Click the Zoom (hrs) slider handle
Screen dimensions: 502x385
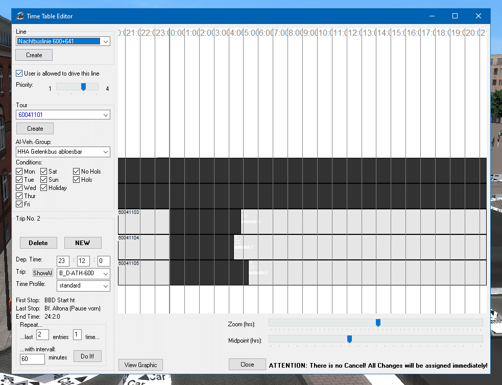378,323
